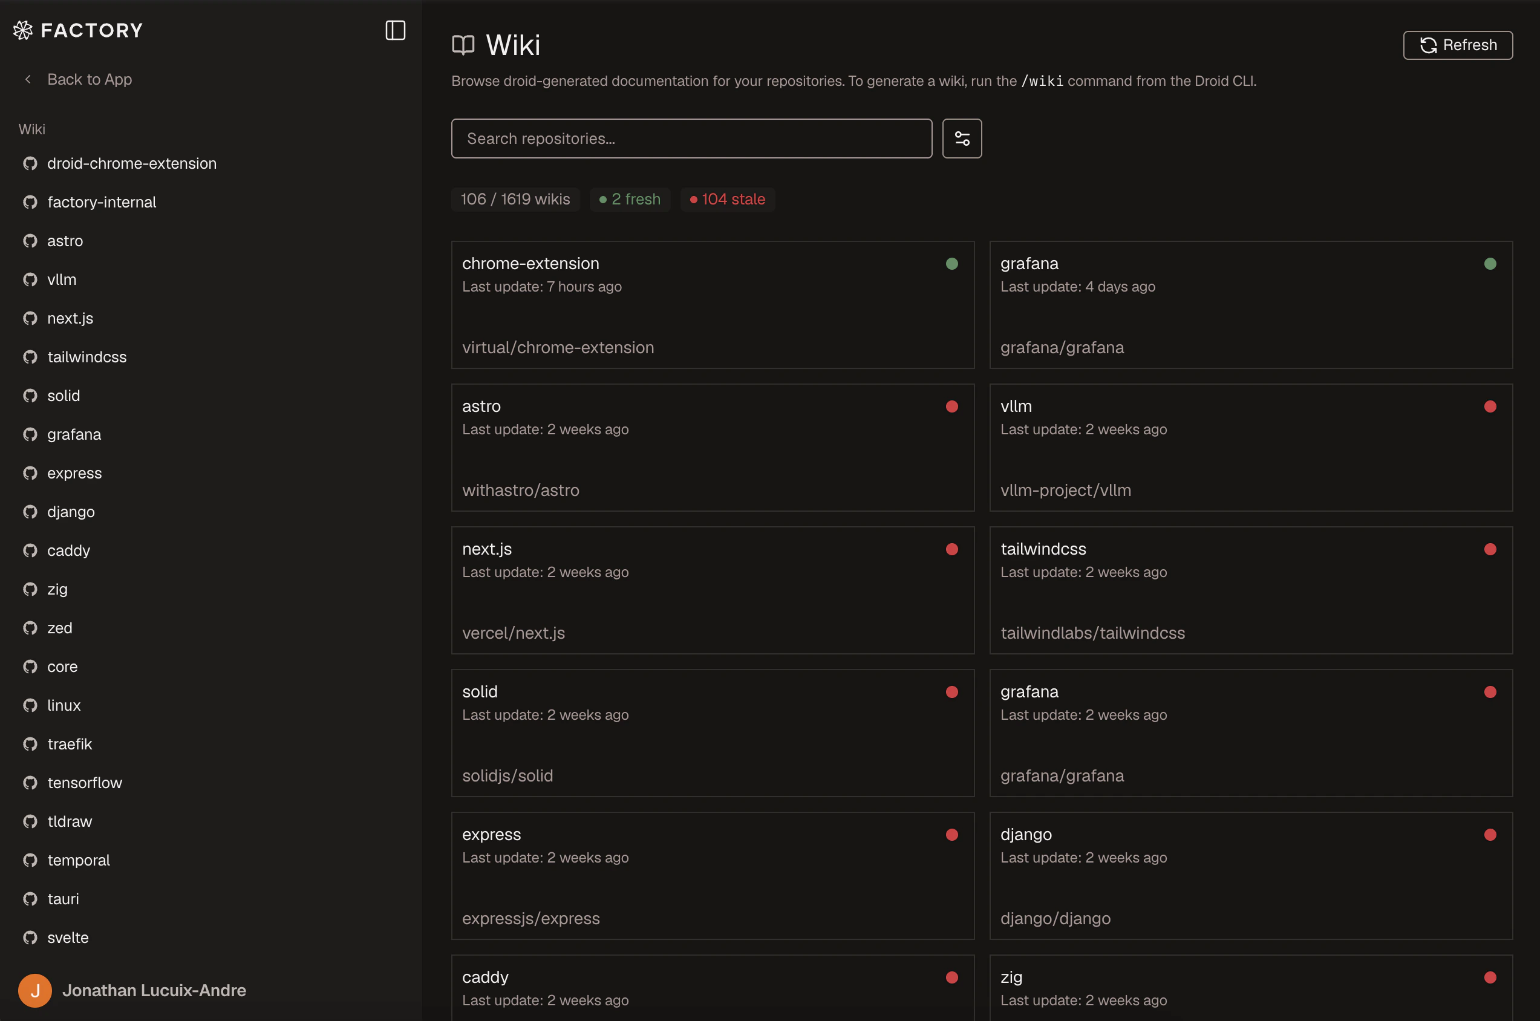Viewport: 1540px width, 1021px height.
Task: Open the stale grafana wiki card
Action: [x=1251, y=732]
